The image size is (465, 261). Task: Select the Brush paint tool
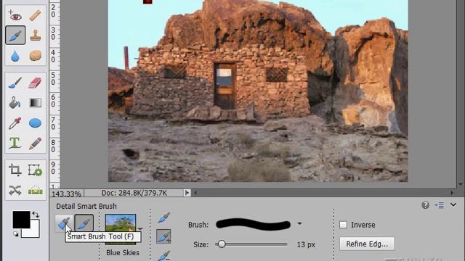(x=15, y=83)
